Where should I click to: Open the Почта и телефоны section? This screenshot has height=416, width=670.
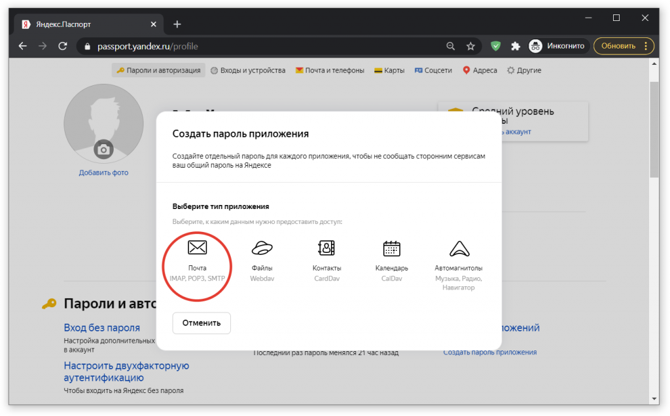(330, 70)
